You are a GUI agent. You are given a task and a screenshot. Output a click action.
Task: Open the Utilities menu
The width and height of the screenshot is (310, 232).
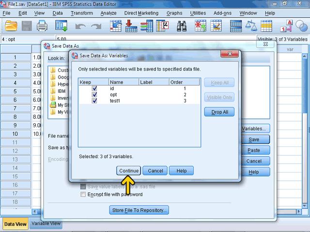(198, 13)
